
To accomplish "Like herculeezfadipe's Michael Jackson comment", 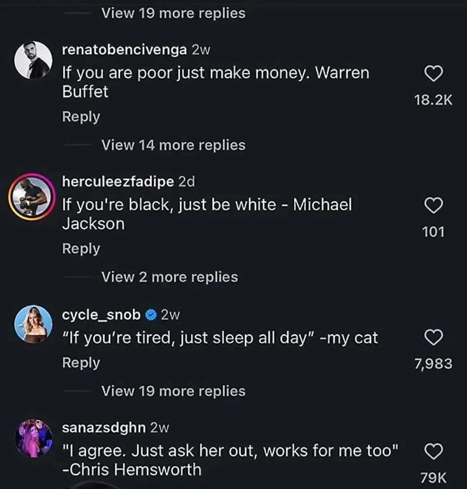I will click(x=433, y=206).
